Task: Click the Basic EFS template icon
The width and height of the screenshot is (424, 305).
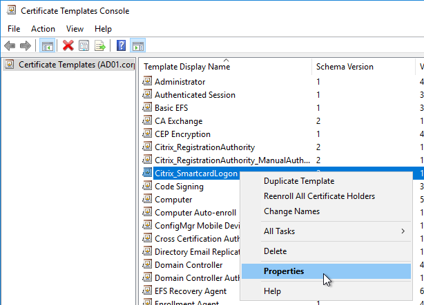Action: point(147,107)
